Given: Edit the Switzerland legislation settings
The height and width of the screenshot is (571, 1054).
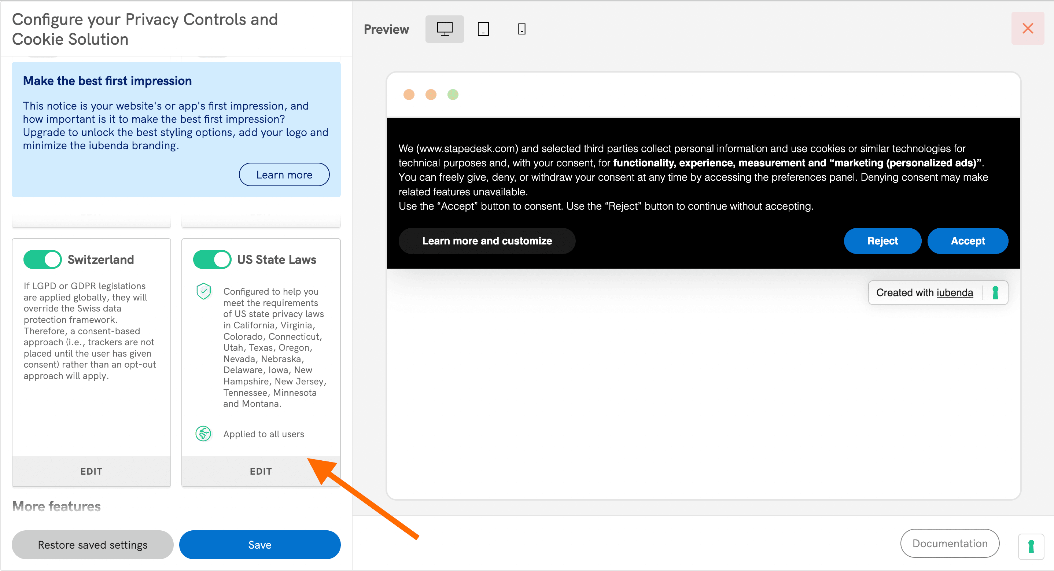Looking at the screenshot, I should pos(91,471).
